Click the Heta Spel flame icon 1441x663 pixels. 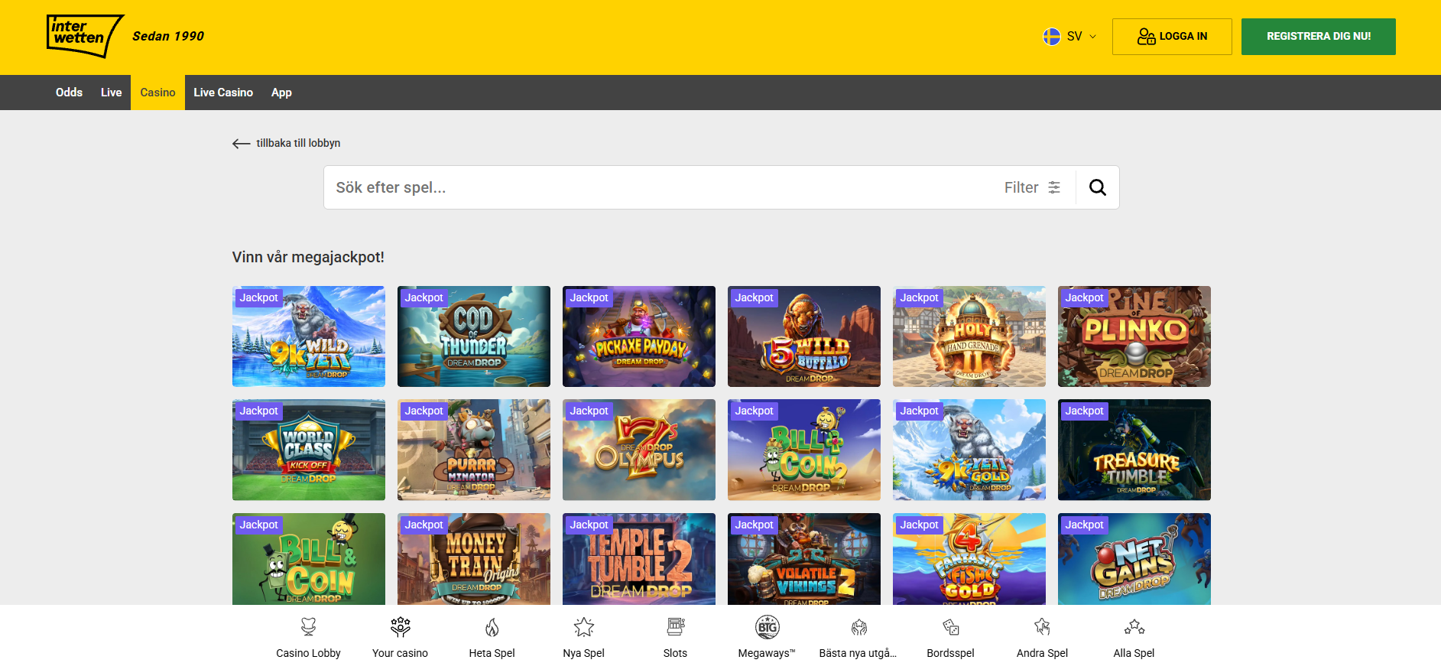492,627
